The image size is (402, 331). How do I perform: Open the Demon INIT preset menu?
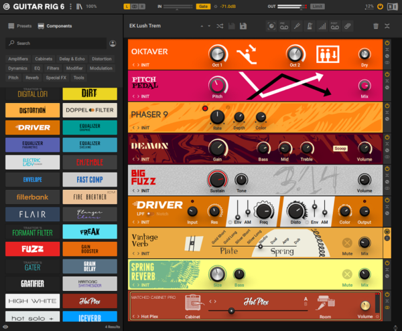tap(145, 159)
